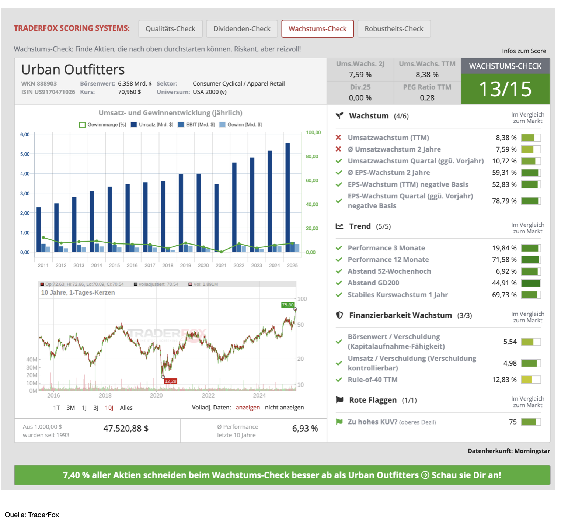Click the checkmark next to Rule-of-40 TTM
Image resolution: width=561 pixels, height=523 pixels.
(x=339, y=380)
